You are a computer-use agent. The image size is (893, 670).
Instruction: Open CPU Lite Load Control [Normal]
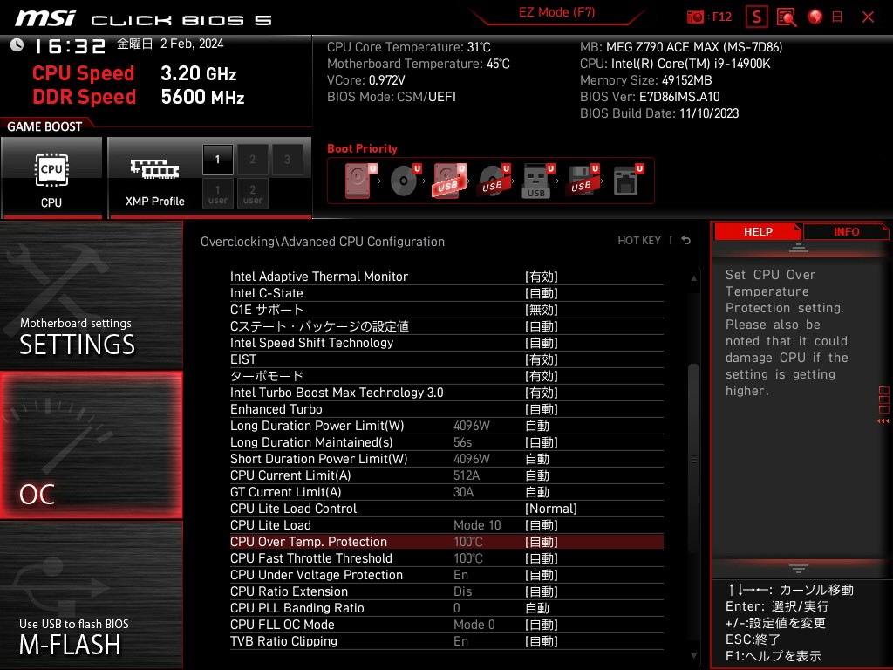[446, 509]
